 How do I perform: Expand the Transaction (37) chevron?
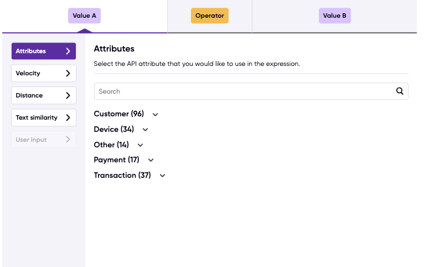pos(162,176)
